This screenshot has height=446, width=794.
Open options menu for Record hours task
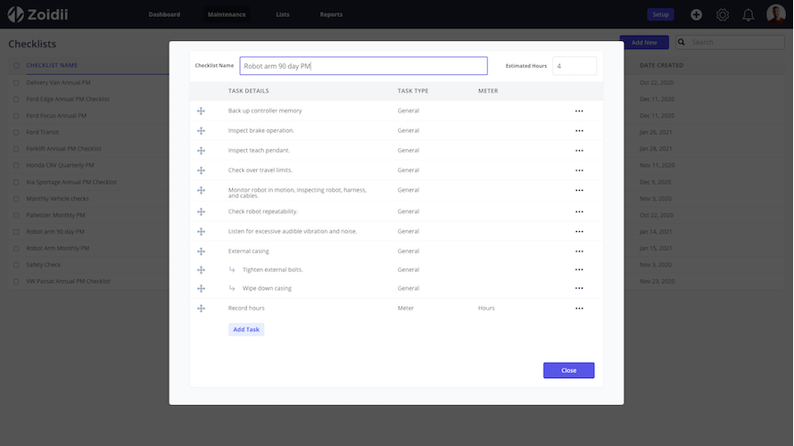(x=579, y=308)
